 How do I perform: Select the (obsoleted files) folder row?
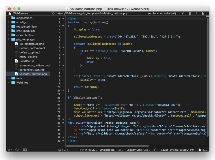point(28,26)
